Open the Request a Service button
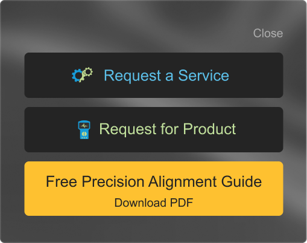Screen dimensions: 307x243 [x=154, y=75]
